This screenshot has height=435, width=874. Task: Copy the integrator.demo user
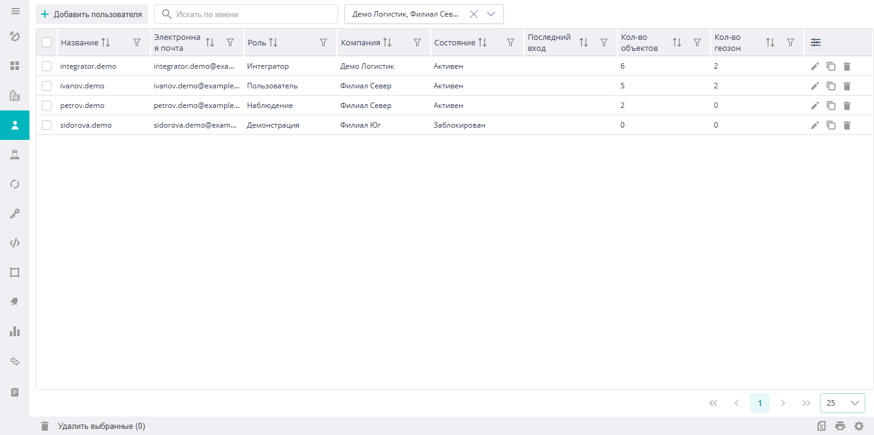coord(831,66)
